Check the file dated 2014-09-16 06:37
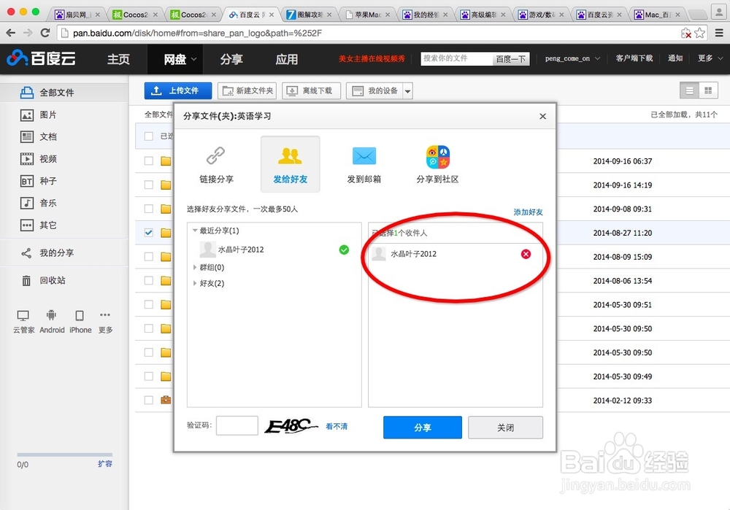 coord(148,161)
